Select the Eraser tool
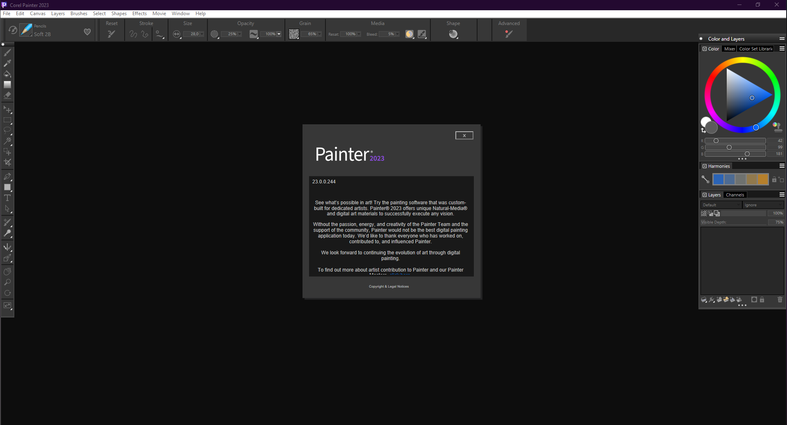The image size is (787, 425). coord(7,95)
